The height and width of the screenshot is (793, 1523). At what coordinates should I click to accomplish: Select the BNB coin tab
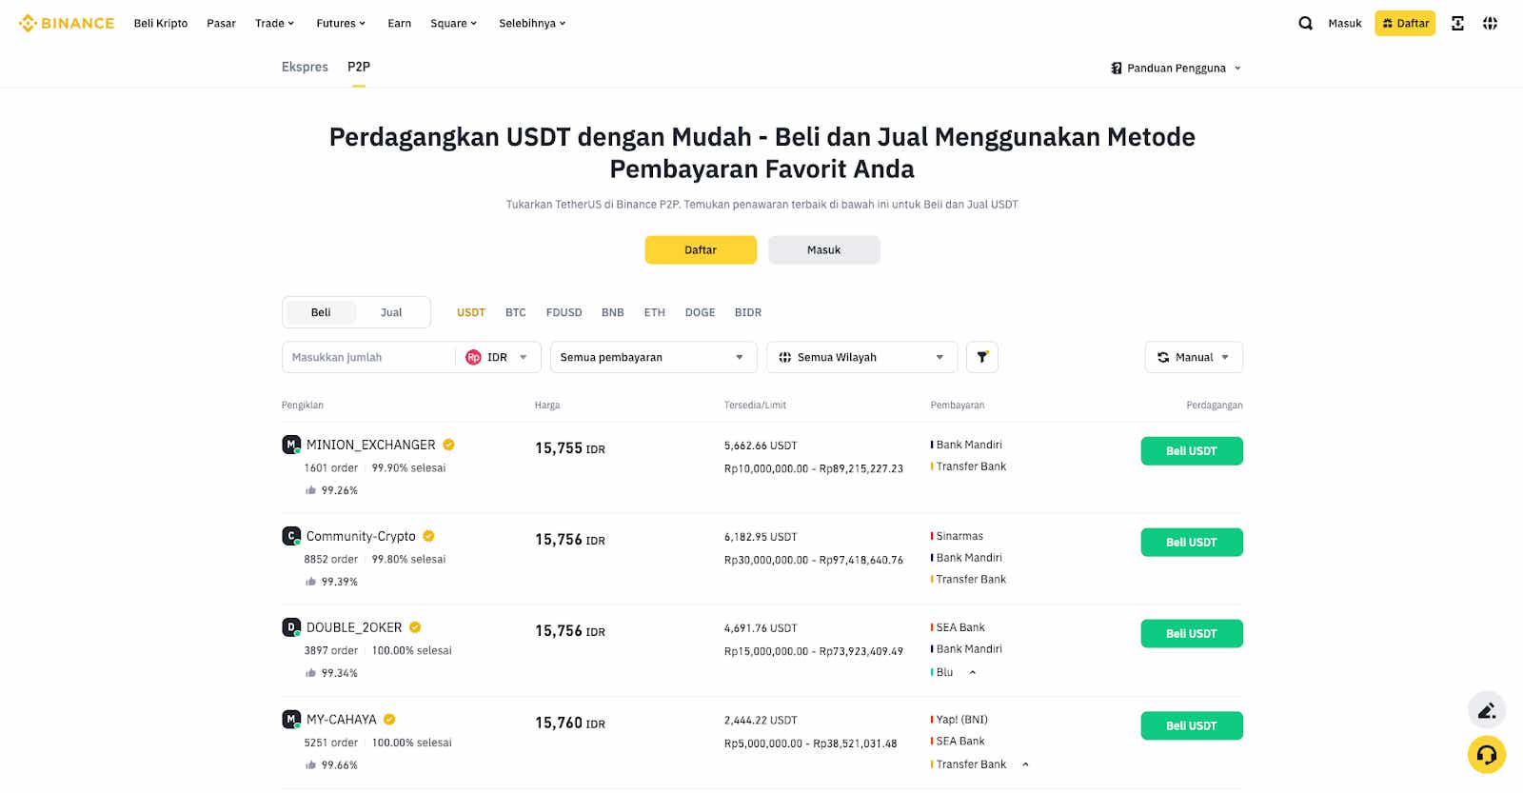pos(613,312)
